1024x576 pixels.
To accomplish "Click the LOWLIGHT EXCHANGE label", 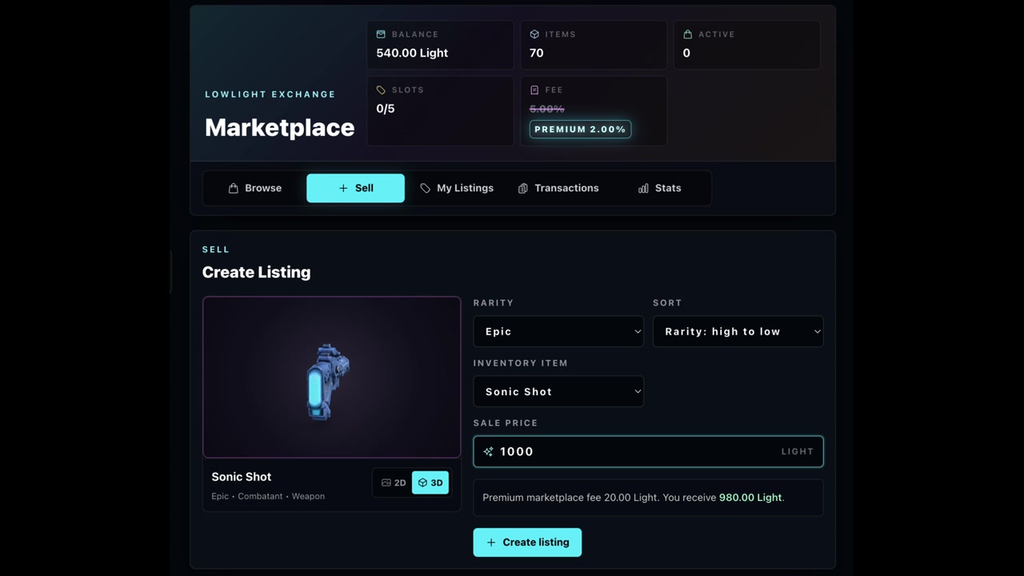I will [270, 94].
